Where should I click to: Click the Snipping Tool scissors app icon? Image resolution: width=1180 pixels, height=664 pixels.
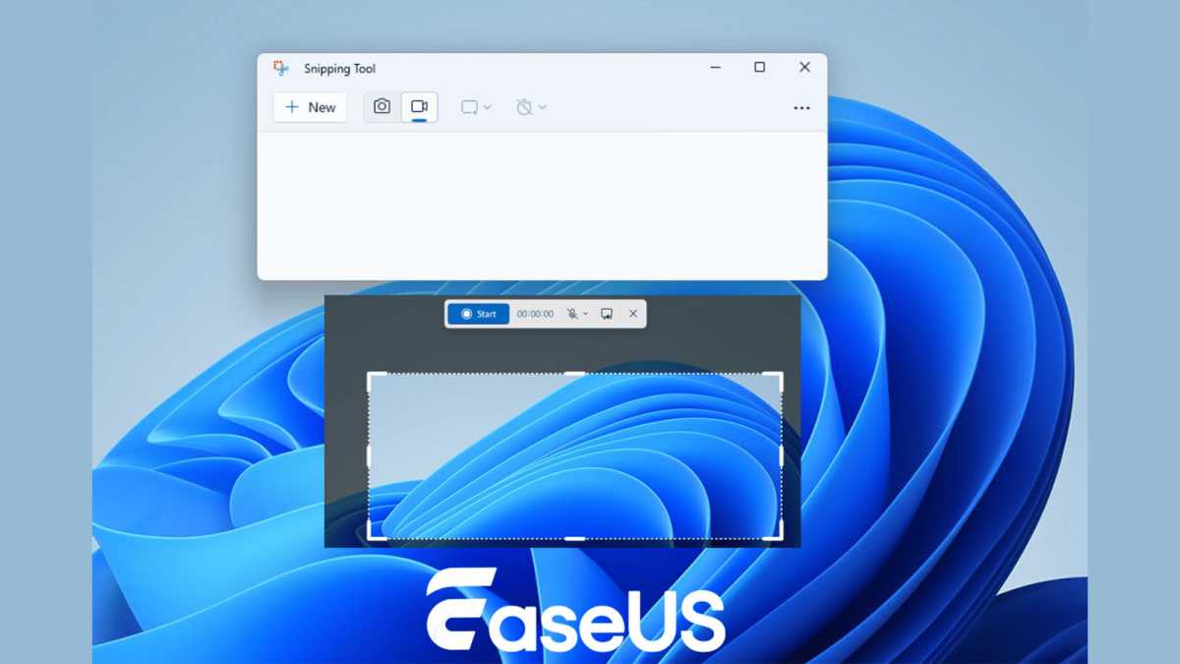pos(281,68)
